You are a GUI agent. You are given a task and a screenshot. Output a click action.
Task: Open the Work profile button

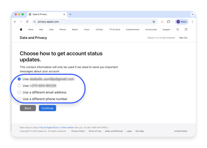pyautogui.click(x=182, y=22)
